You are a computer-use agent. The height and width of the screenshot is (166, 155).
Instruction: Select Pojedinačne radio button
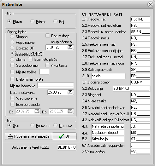(12, 42)
